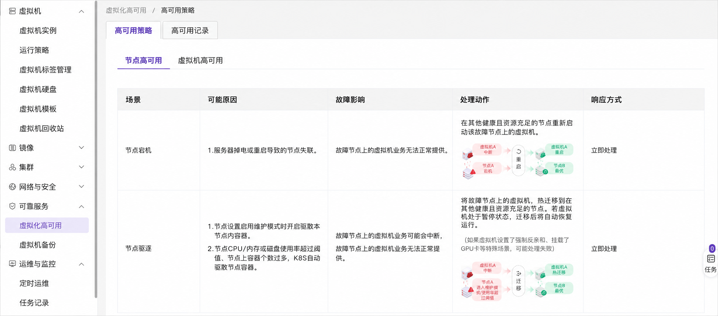This screenshot has width=718, height=316.
Task: Click 立即处理 in the 节点驱逐 row
Action: [x=604, y=249]
